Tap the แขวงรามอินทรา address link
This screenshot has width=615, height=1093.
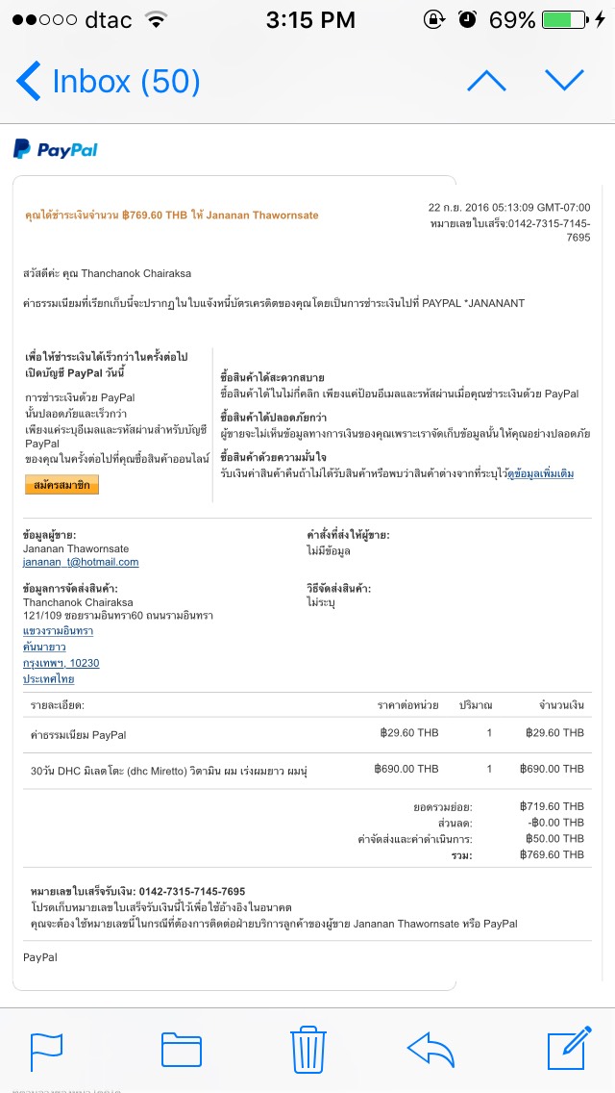[58, 631]
